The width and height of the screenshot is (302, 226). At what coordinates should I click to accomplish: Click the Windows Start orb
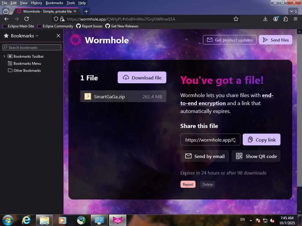point(8,220)
